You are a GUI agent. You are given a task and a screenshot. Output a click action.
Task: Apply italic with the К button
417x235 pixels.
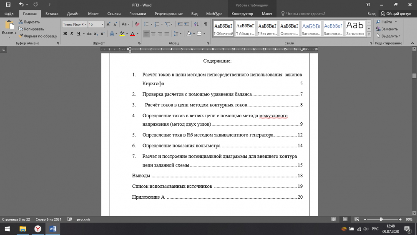(x=71, y=33)
